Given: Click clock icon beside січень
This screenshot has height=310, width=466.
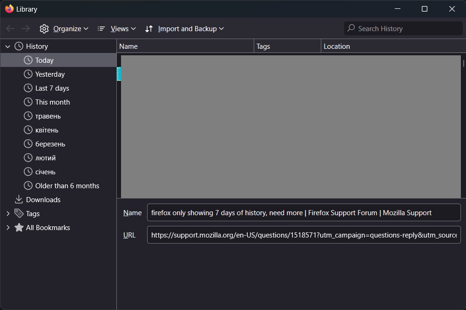Looking at the screenshot, I should tap(28, 171).
